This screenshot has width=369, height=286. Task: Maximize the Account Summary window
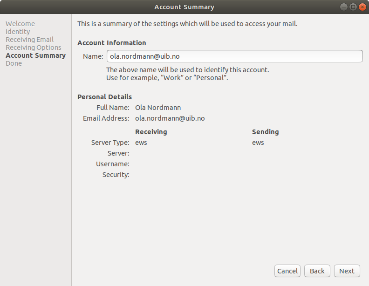pos(353,7)
